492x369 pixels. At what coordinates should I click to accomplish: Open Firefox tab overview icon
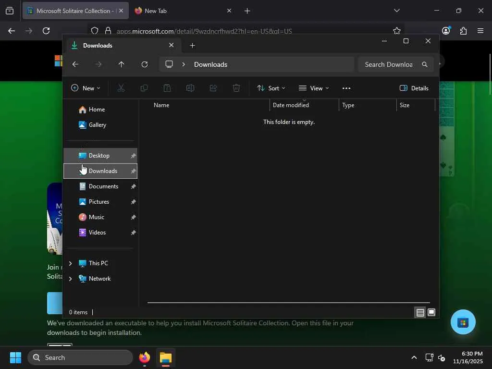(10, 11)
